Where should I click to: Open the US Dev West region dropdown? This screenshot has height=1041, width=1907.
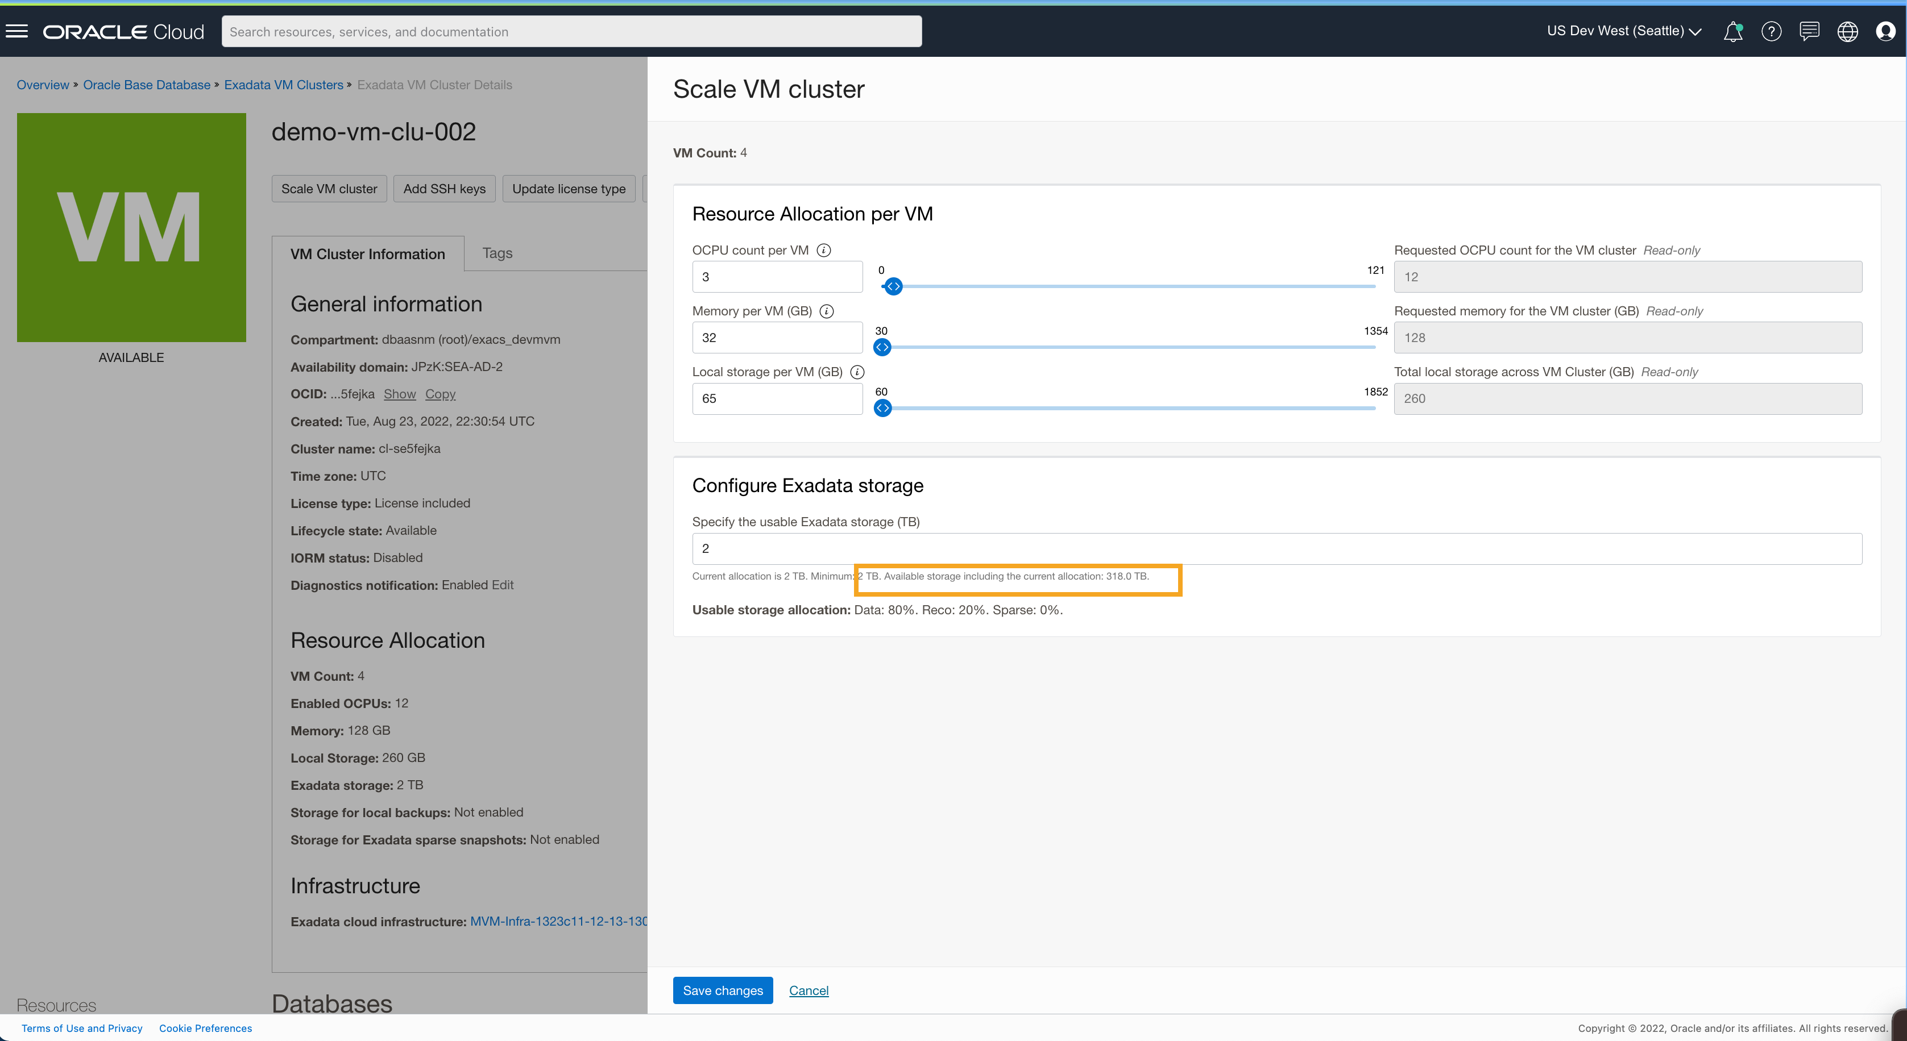1623,31
